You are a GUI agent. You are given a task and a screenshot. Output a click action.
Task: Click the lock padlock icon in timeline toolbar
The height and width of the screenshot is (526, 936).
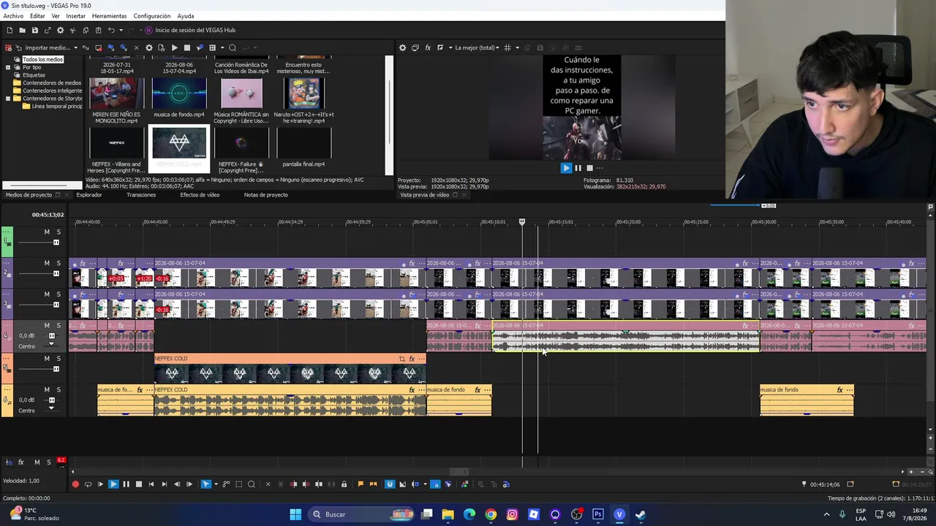344,484
